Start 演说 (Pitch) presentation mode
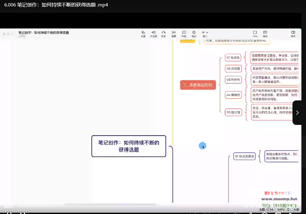Screen dimensions: 306x214 point(265,33)
